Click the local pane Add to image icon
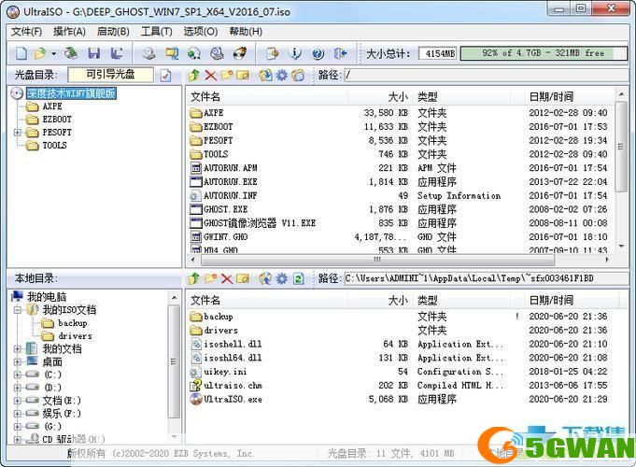This screenshot has height=467, width=636. (x=265, y=278)
